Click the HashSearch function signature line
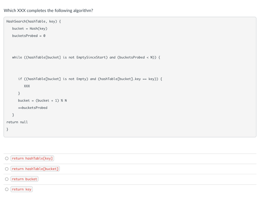 [x=33, y=21]
